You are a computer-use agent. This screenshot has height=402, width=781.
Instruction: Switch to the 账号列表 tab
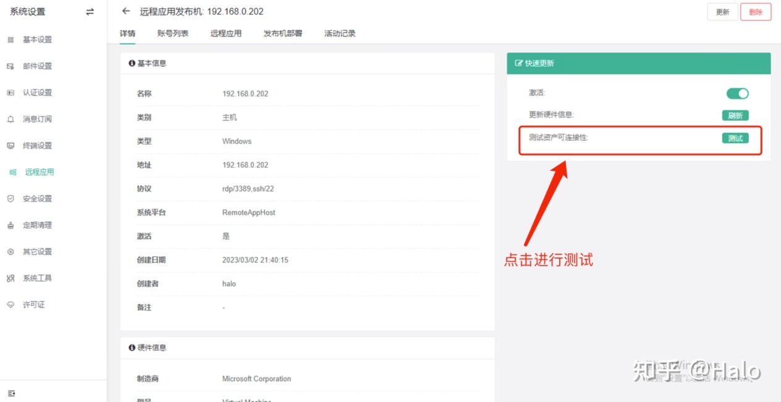173,34
